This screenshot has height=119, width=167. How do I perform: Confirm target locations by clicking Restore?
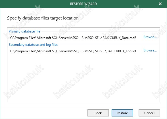pos(122,113)
